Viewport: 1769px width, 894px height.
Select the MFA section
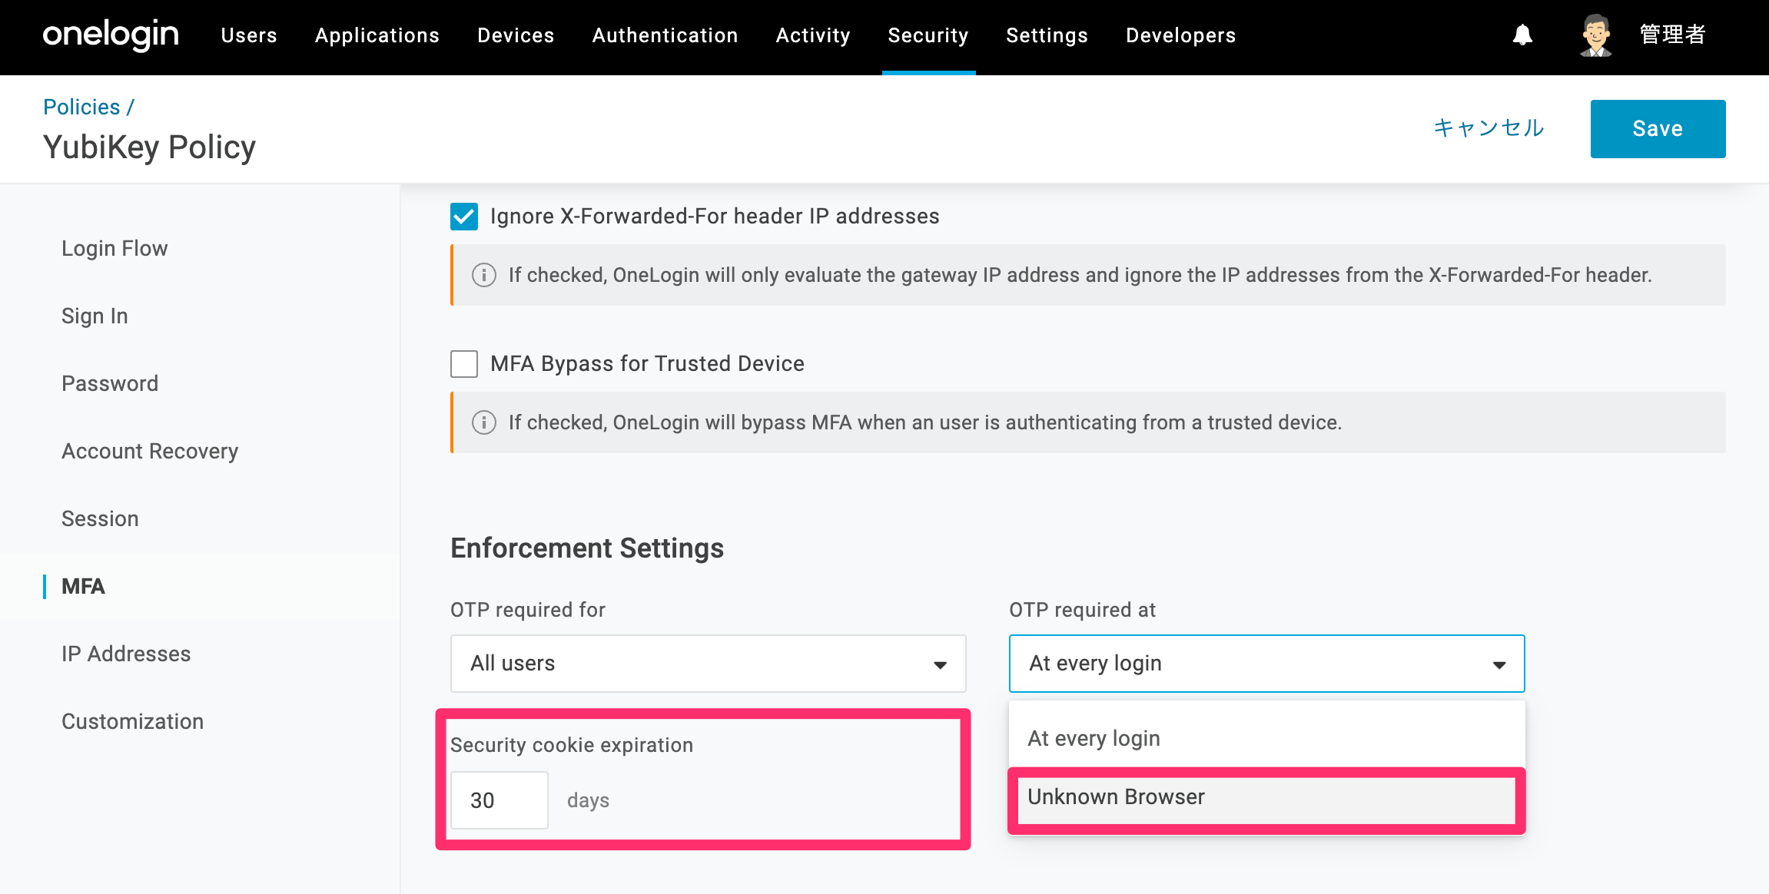[x=83, y=586]
